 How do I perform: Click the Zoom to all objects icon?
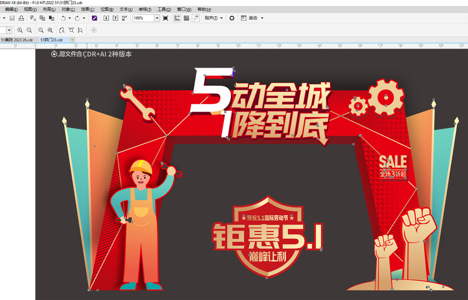point(50,30)
